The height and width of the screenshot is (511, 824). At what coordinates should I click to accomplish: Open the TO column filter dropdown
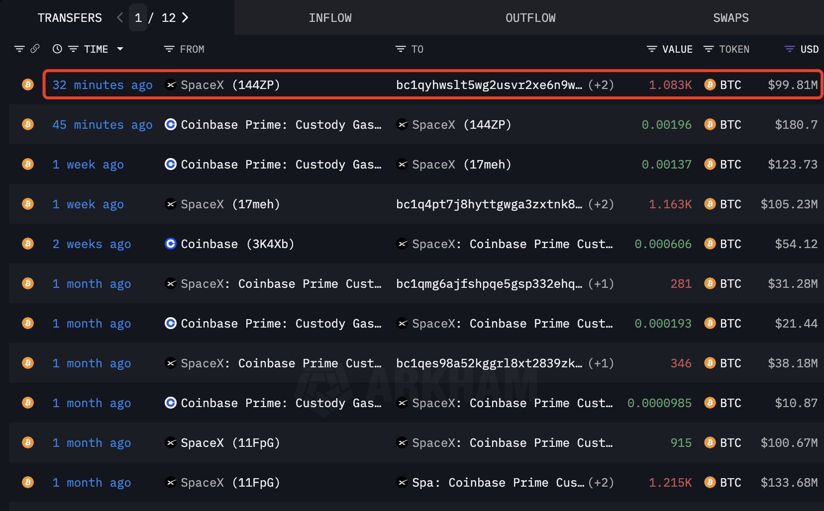click(x=400, y=49)
